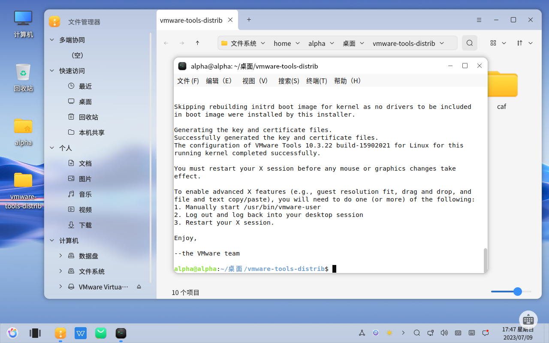
Task: Collapse the 个人 sidebar section
Action: (52, 148)
